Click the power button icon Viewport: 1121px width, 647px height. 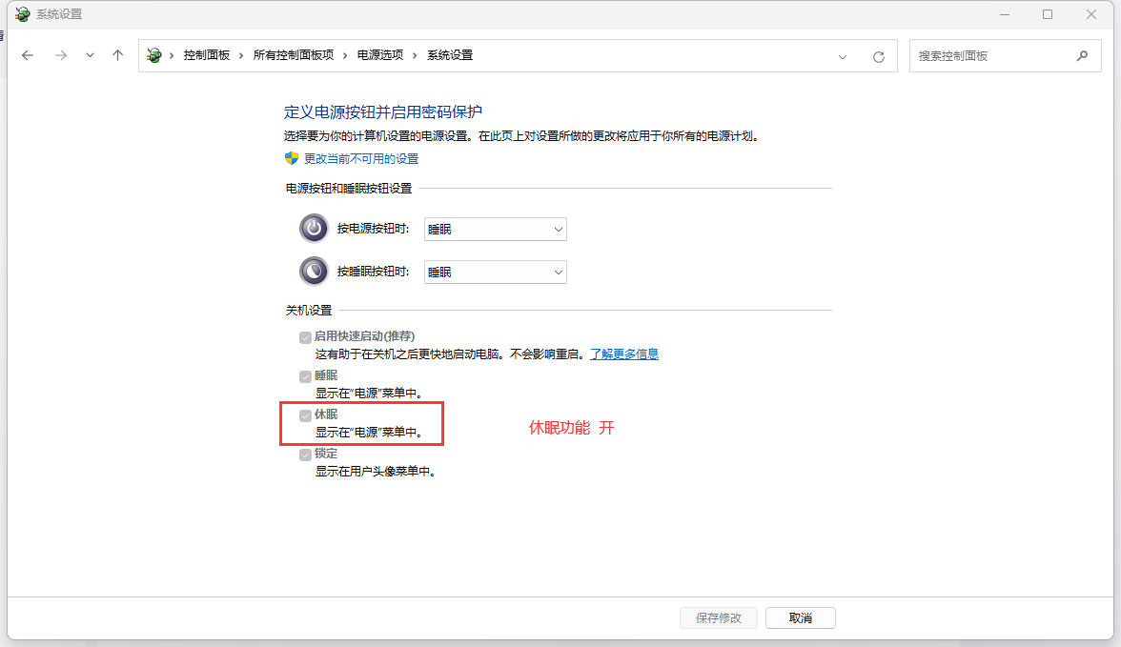click(314, 229)
